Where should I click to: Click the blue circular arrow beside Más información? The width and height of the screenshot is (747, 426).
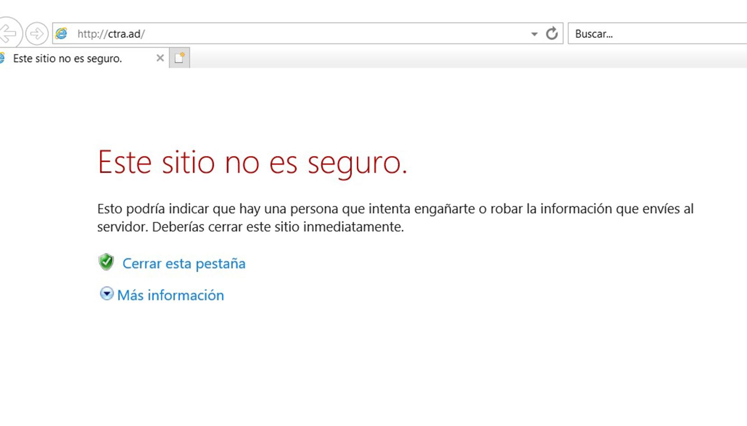point(107,294)
